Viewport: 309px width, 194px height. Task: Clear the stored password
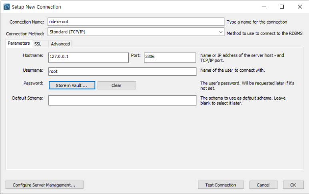click(117, 85)
